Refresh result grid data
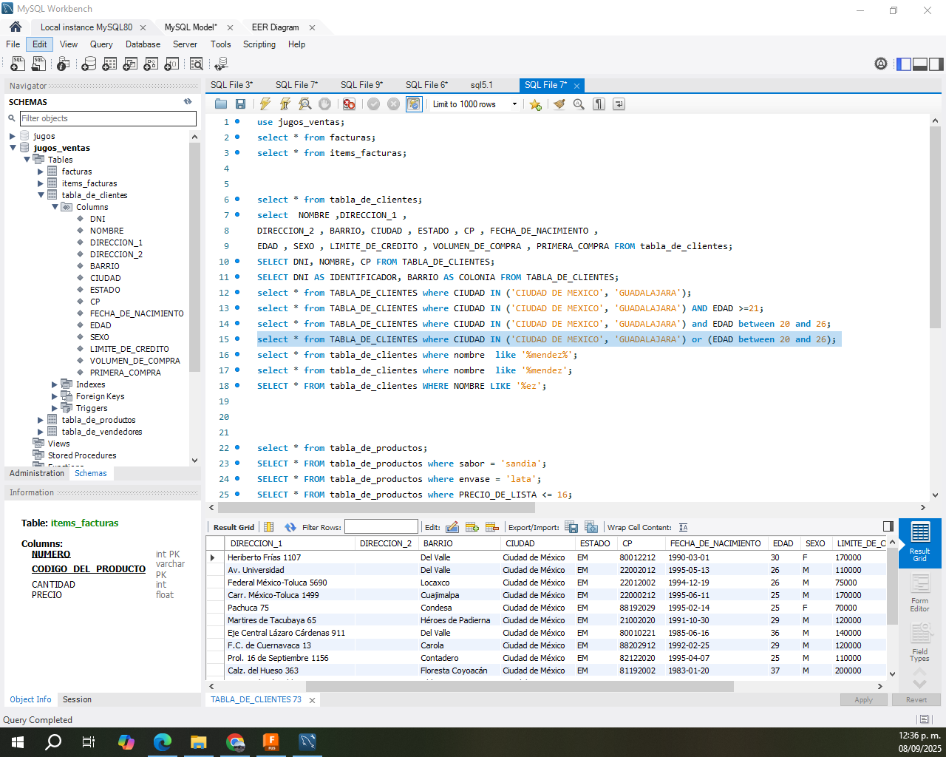Screen dimensions: 946x757 click(x=290, y=527)
